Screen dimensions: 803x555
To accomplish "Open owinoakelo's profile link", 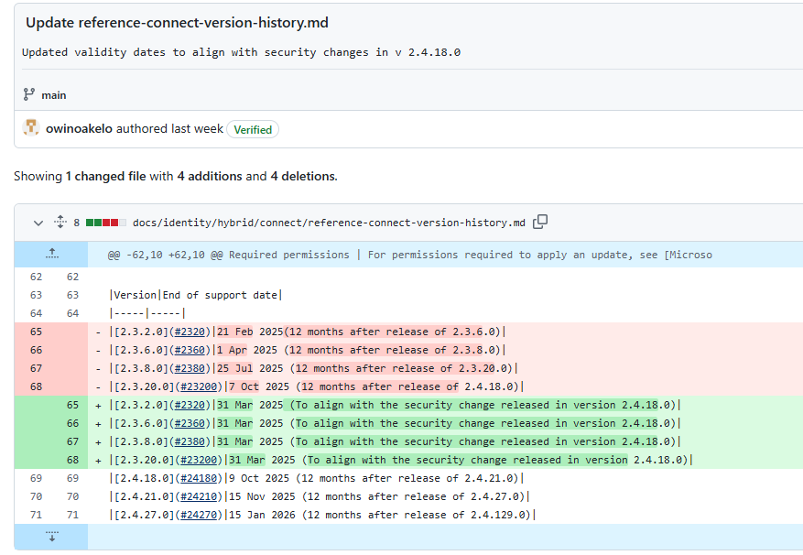I will 79,128.
